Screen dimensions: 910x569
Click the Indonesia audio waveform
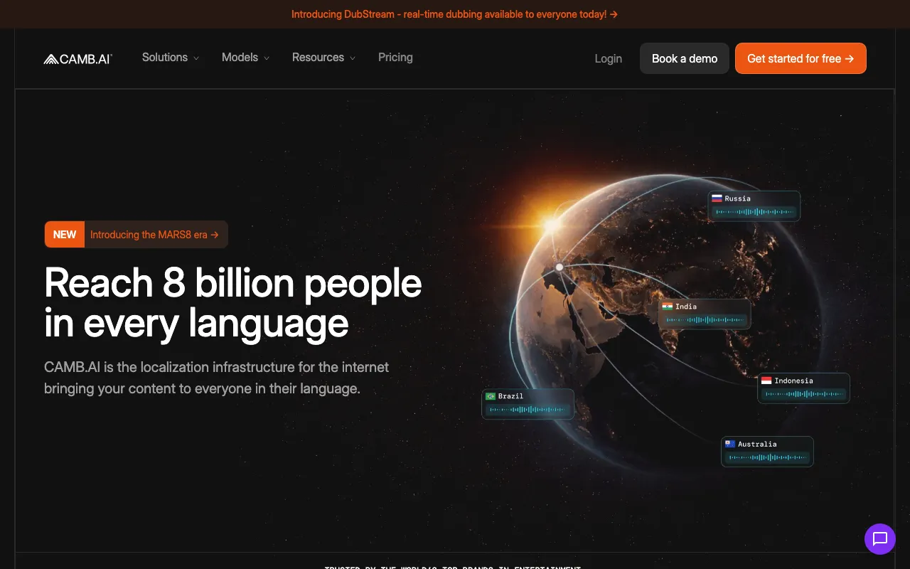pos(804,393)
